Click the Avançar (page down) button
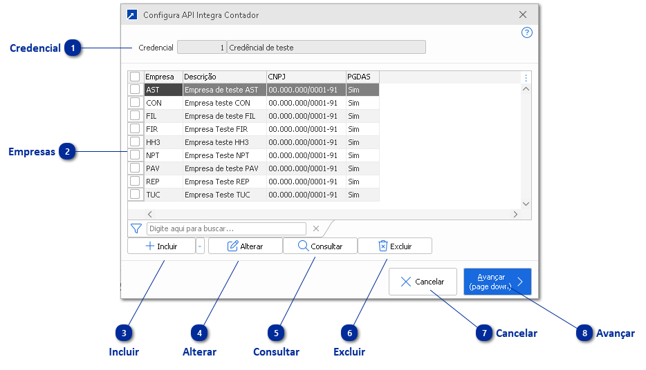The image size is (646, 370). click(x=497, y=282)
